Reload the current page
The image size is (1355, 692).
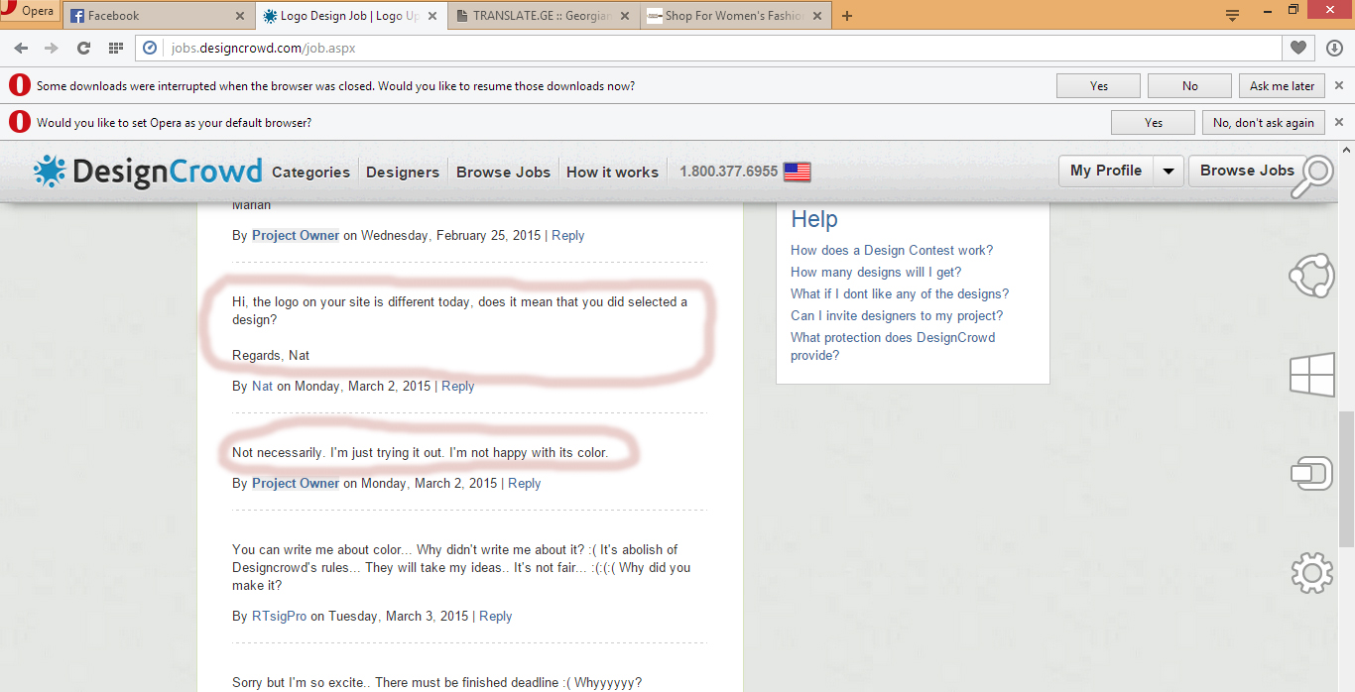84,48
